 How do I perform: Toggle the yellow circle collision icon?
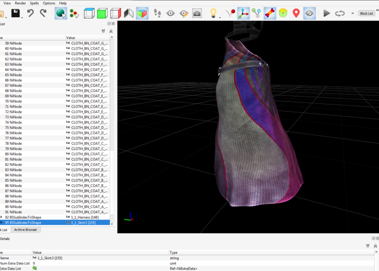pos(283,13)
